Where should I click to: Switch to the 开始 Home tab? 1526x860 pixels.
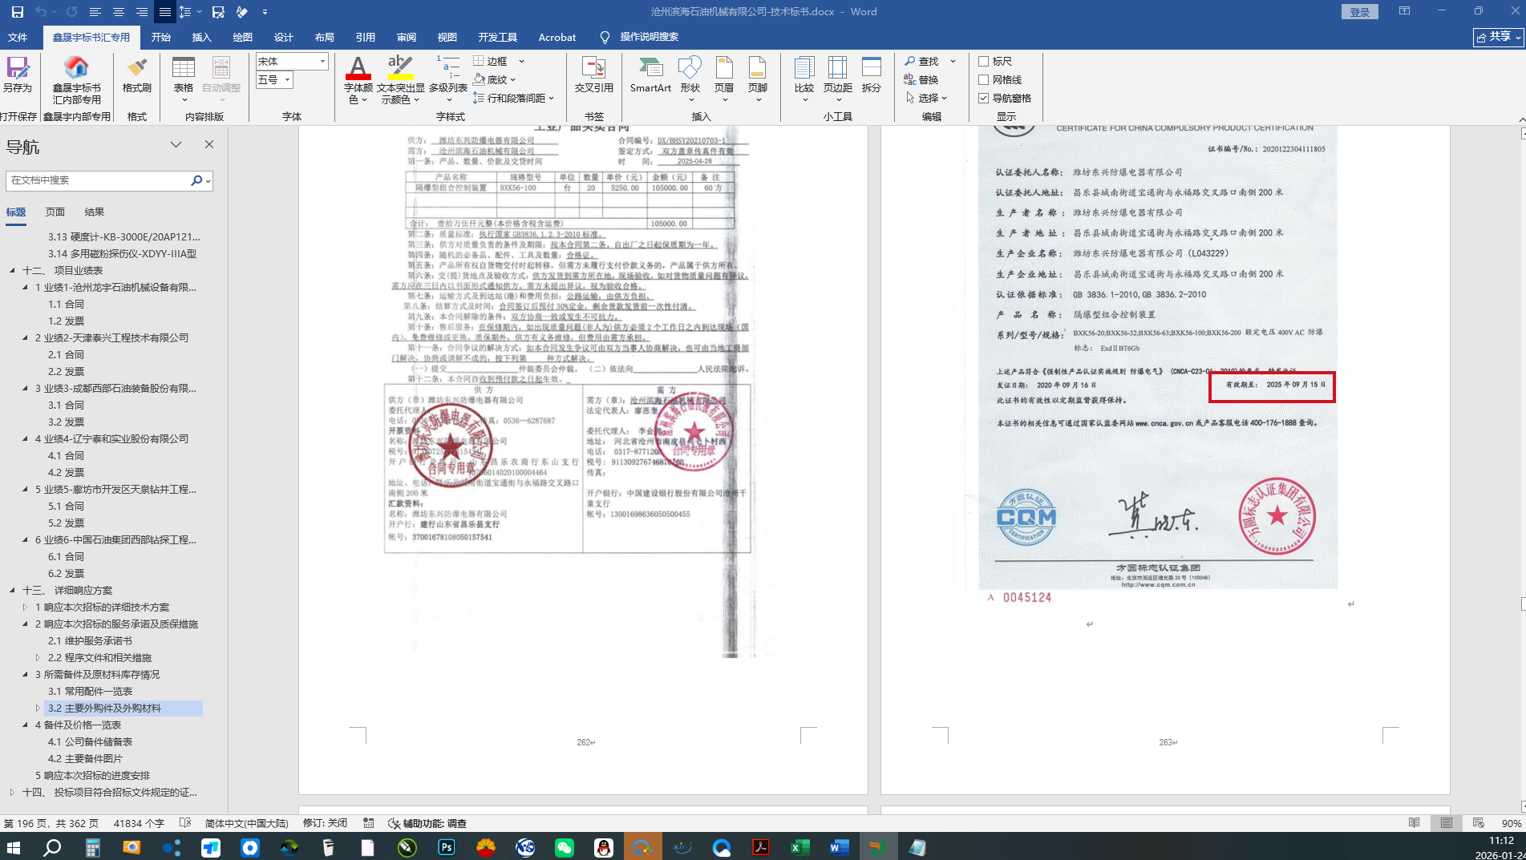click(x=161, y=37)
